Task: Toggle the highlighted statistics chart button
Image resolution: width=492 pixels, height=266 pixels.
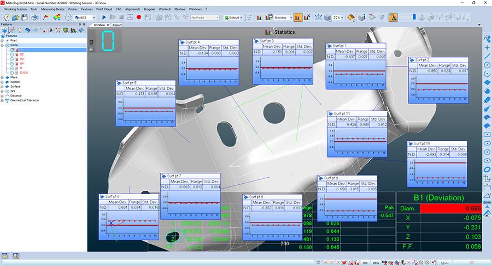Action: (298, 17)
